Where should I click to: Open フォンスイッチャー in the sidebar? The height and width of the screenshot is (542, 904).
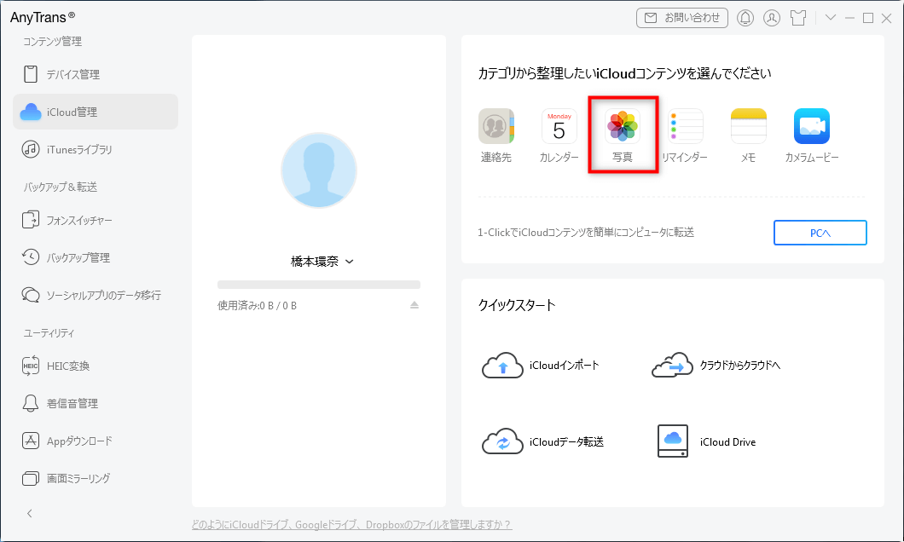(x=96, y=220)
